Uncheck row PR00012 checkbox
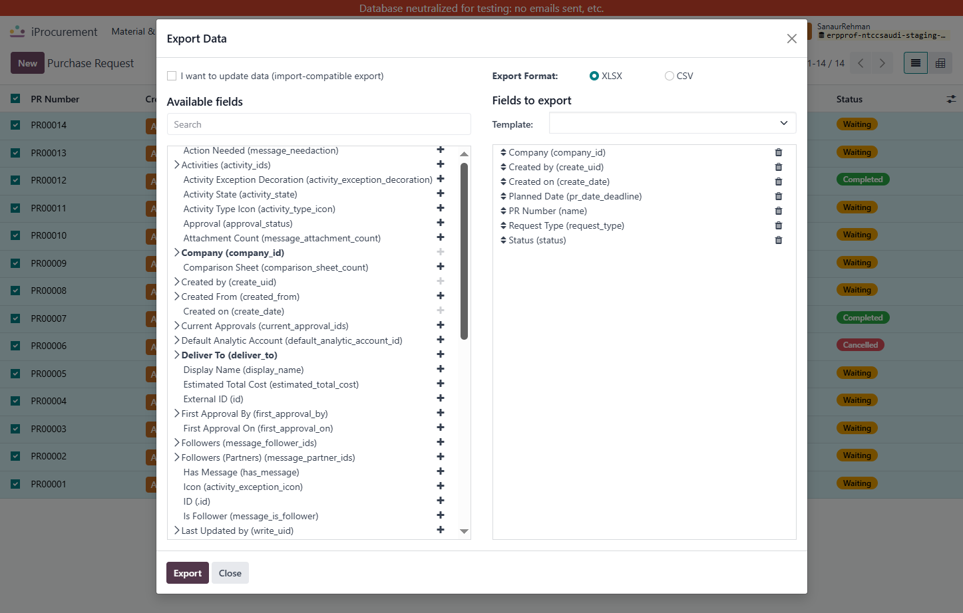Image resolution: width=963 pixels, height=613 pixels. coord(15,180)
